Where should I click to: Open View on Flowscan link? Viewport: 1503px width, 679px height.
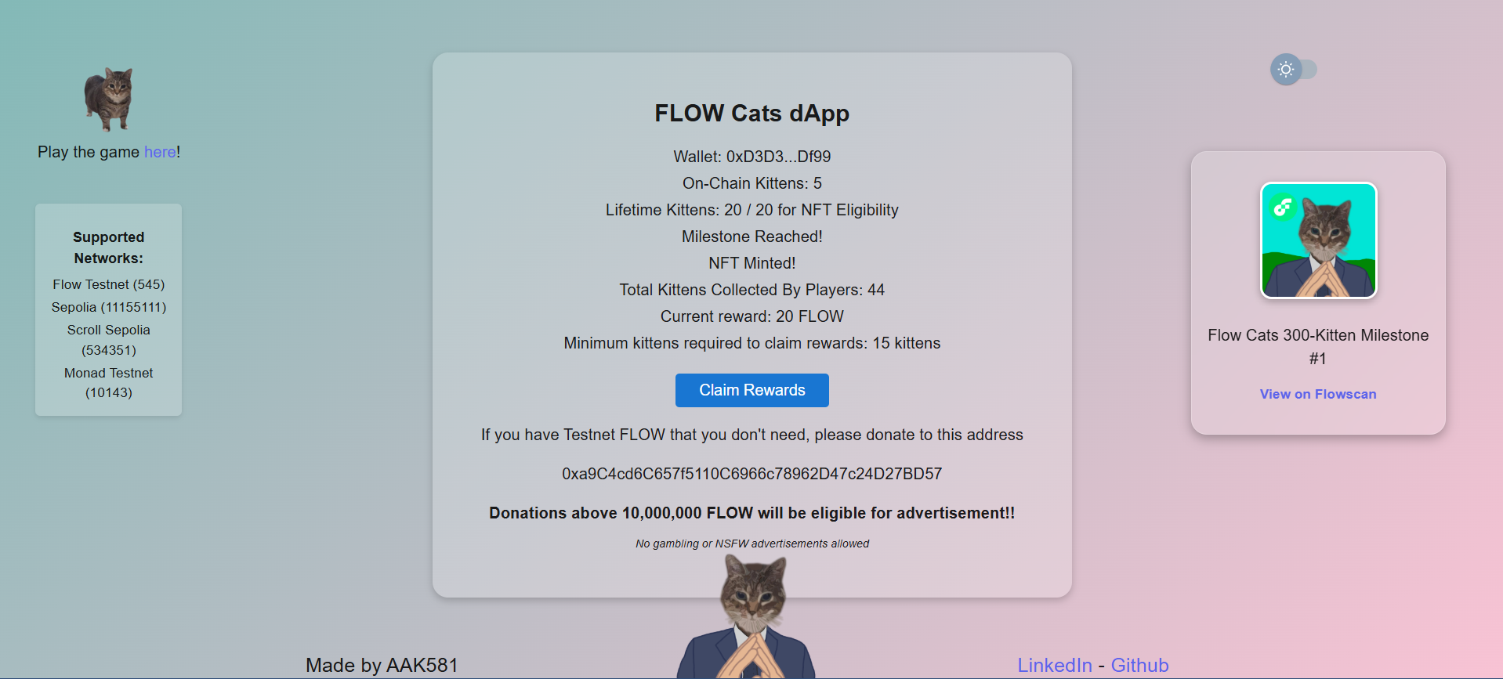point(1318,394)
